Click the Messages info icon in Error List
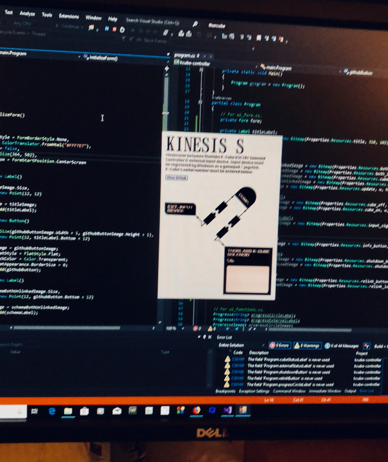388x462 pixels. [328, 346]
